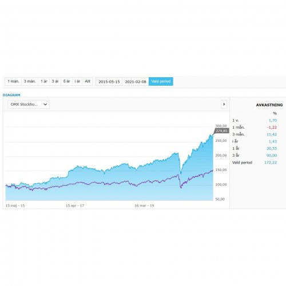The image size is (286, 286).
Task: Choose the 1 år time range
Action: pyautogui.click(x=44, y=81)
